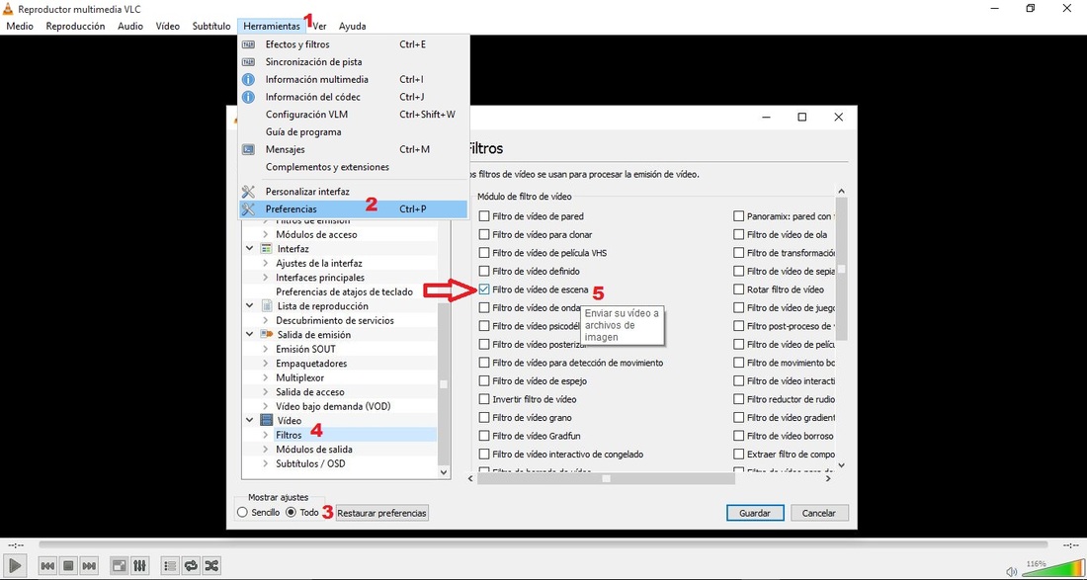This screenshot has width=1087, height=580.
Task: Click the Guardar button
Action: (755, 514)
